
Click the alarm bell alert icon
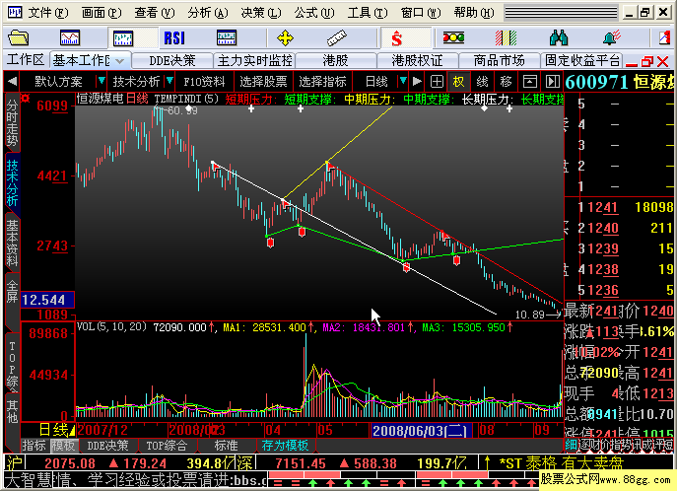611,38
